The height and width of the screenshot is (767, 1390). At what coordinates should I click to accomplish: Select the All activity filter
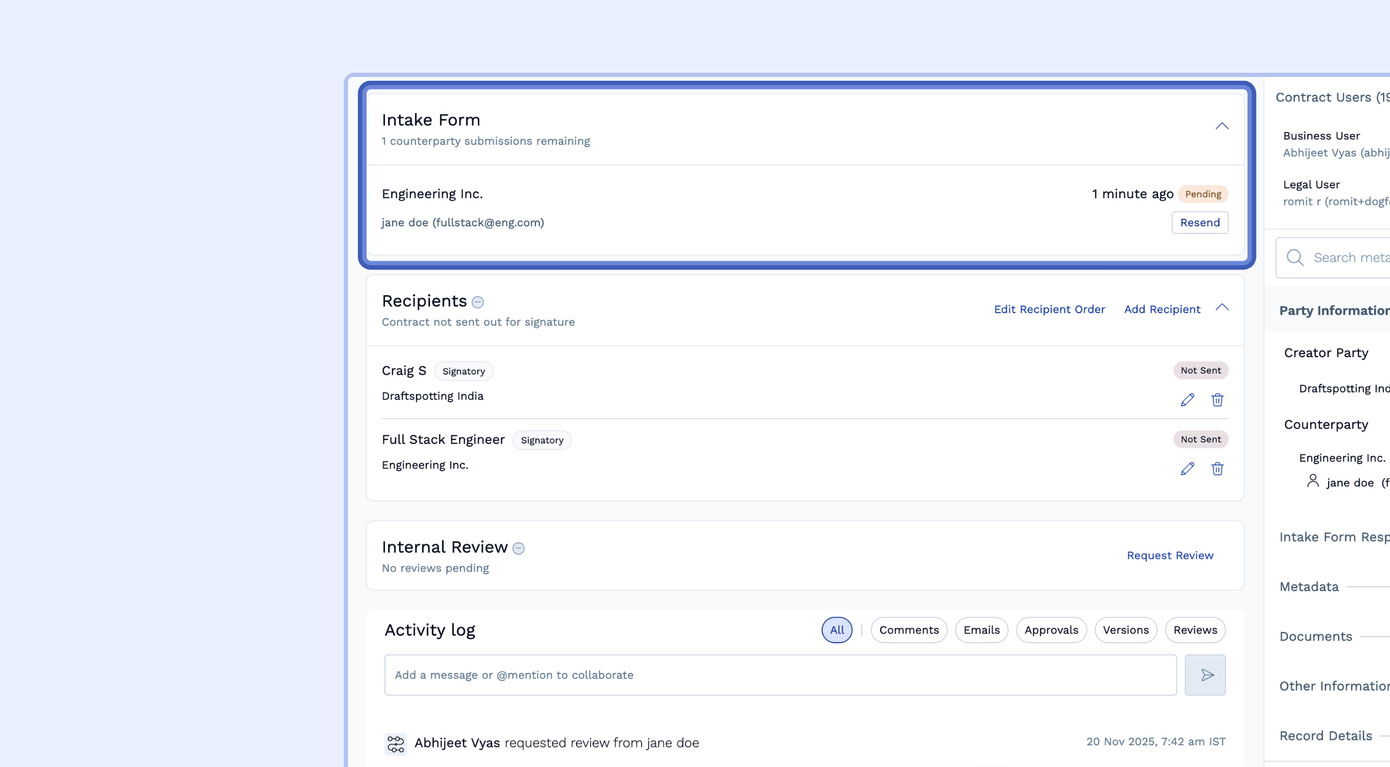point(837,630)
